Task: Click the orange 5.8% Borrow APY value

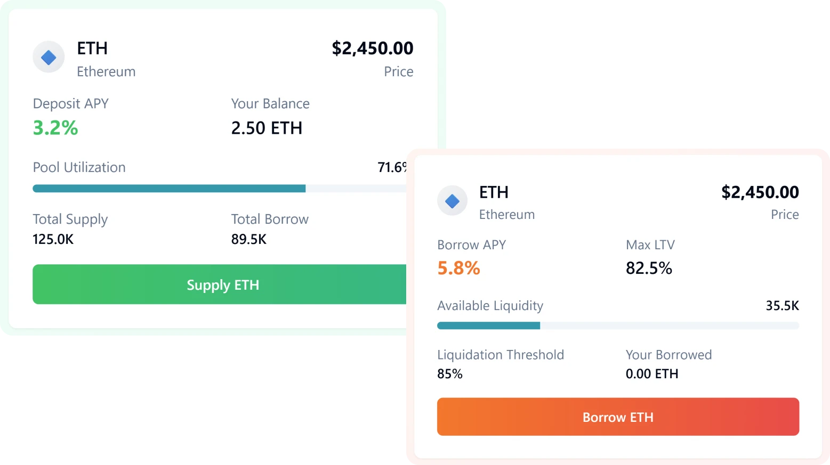Action: 458,268
